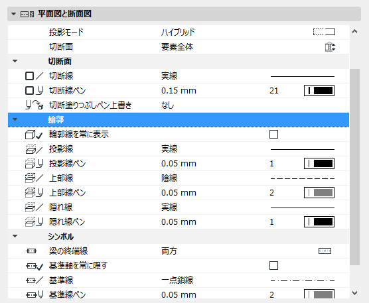Click the 隠れ線 row icon
Screen dimensions: 369x303
(x=34, y=208)
